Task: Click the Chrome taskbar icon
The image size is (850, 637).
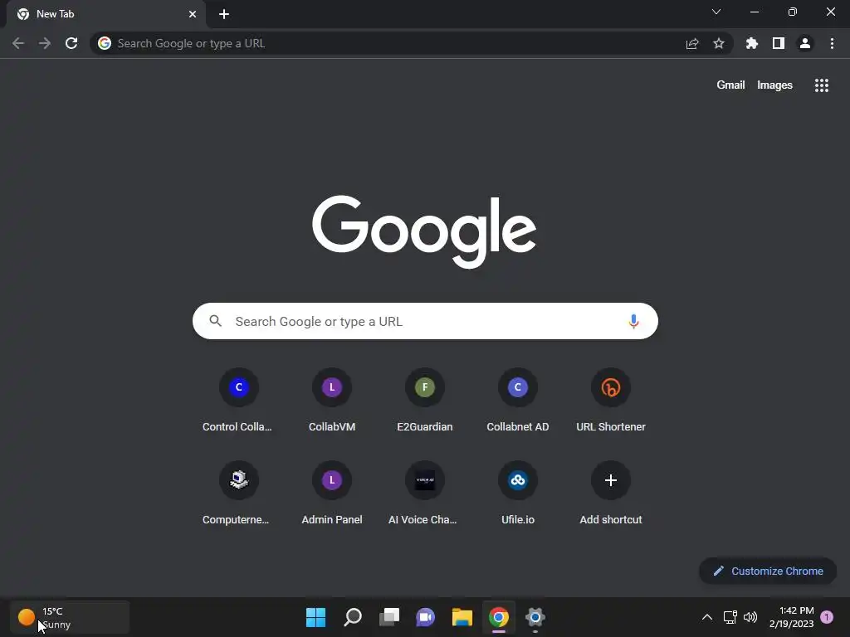Action: pyautogui.click(x=499, y=617)
